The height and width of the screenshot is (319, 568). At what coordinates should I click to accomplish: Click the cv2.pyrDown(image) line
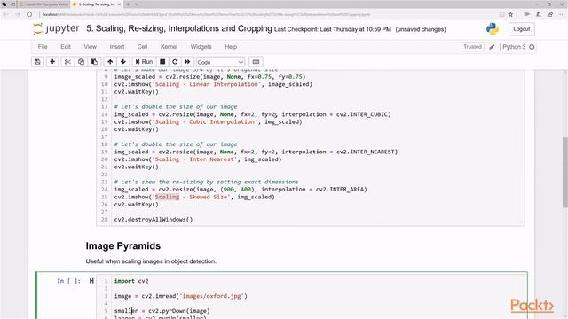(162, 311)
